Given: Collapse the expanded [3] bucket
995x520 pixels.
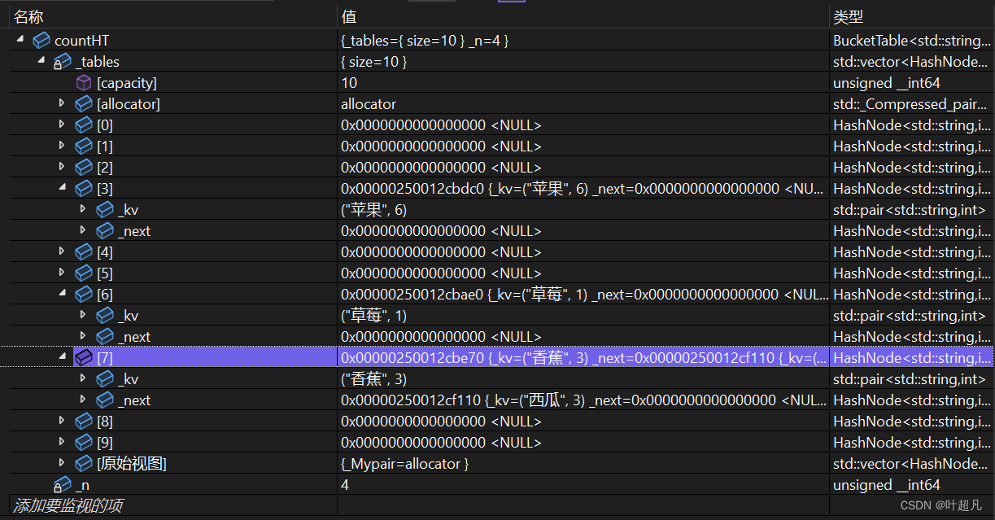Looking at the screenshot, I should coord(62,188).
